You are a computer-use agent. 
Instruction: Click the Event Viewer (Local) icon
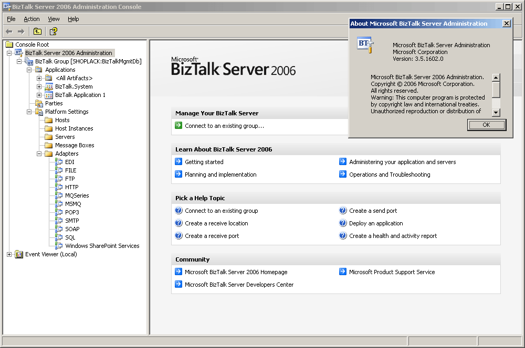coord(19,254)
